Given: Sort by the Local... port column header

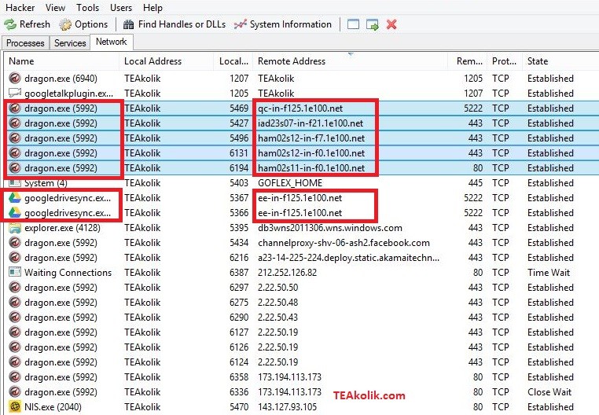Looking at the screenshot, I should tap(233, 61).
